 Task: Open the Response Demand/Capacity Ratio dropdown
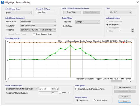coord(38,30)
